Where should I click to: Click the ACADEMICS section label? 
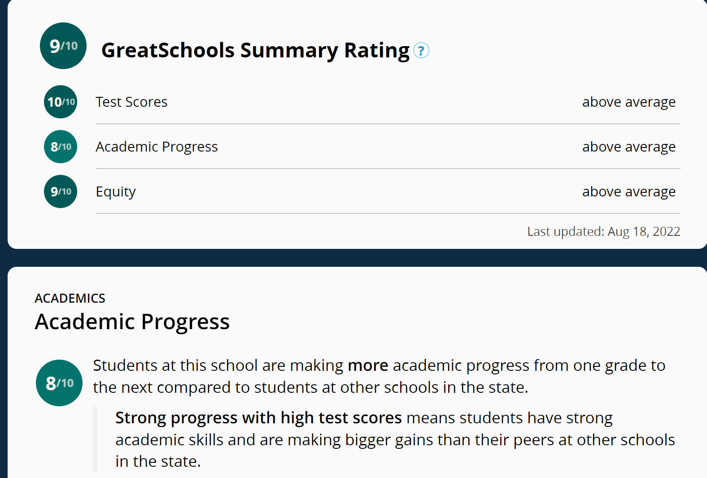70,298
